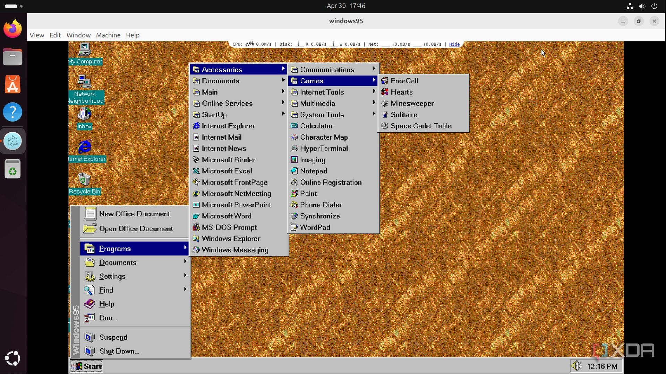This screenshot has height=374, width=666.
Task: Expand the StartUp program group
Action: (x=239, y=115)
